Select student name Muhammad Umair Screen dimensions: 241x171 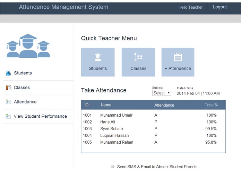coord(117,115)
